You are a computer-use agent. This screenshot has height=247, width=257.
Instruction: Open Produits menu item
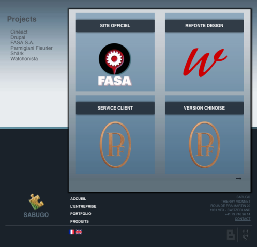point(80,221)
